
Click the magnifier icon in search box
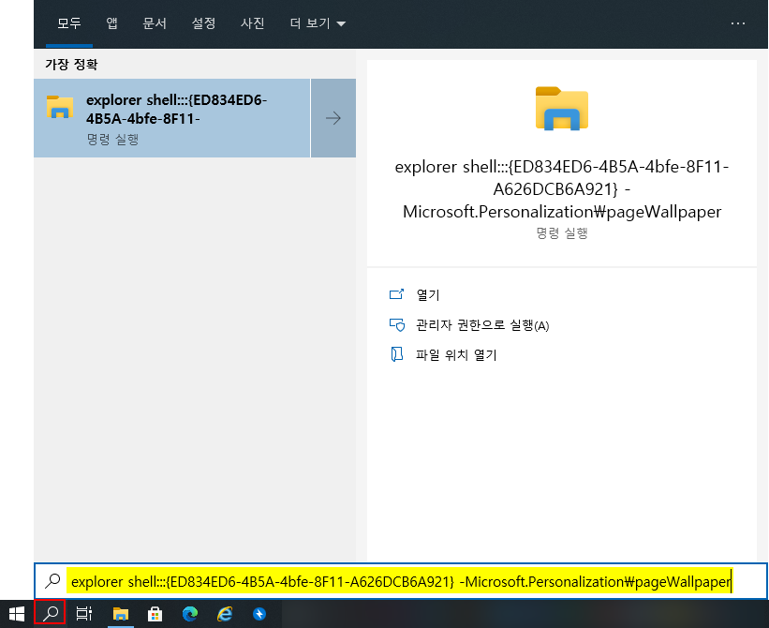(x=52, y=581)
